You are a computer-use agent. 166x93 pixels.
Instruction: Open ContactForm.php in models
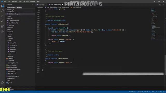14,21
